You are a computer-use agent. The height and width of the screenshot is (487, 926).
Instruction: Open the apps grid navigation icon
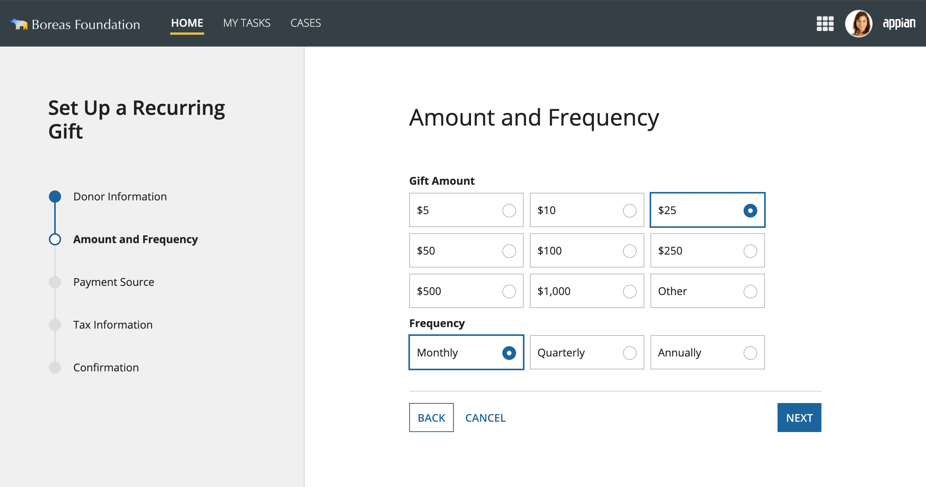click(825, 24)
